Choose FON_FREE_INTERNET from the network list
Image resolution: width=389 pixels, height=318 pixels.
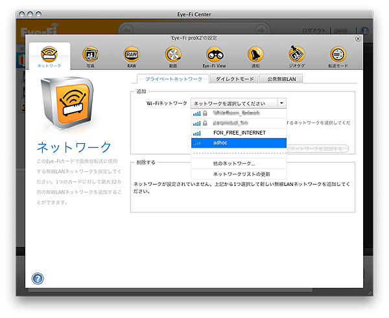pyautogui.click(x=239, y=133)
